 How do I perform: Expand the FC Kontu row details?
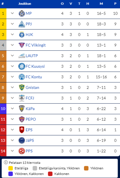click(12, 77)
